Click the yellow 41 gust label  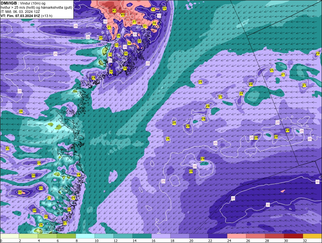(x=114, y=10)
